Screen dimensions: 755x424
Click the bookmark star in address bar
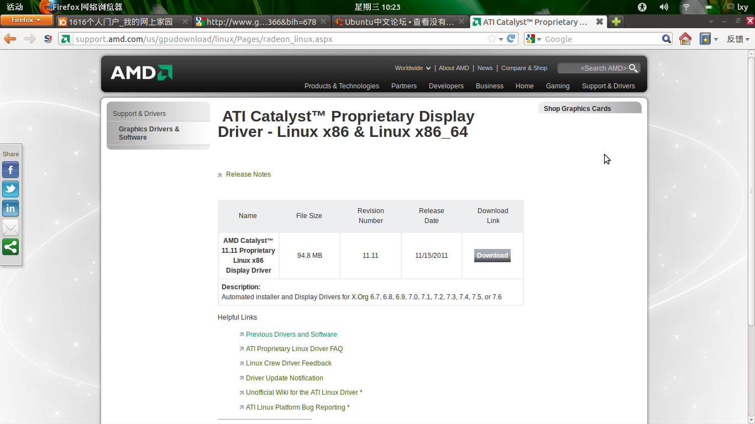coord(492,39)
